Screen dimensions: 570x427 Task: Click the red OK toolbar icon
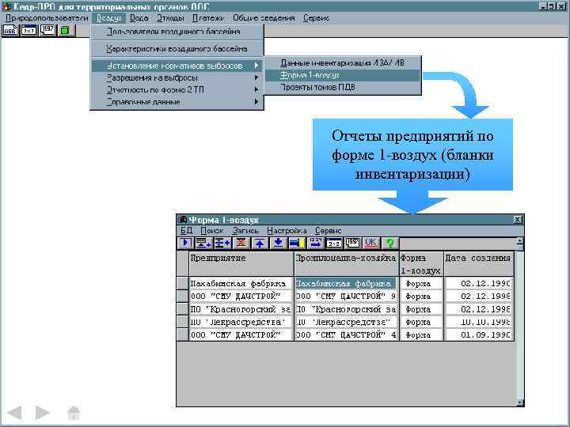(x=370, y=243)
